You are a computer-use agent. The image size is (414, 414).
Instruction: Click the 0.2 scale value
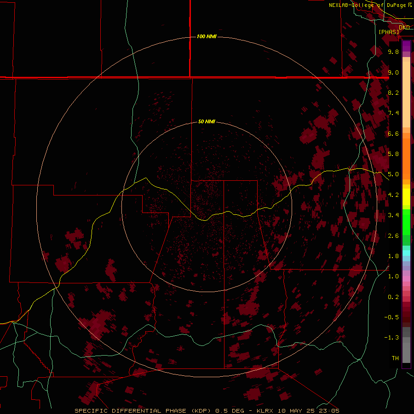coord(393,297)
